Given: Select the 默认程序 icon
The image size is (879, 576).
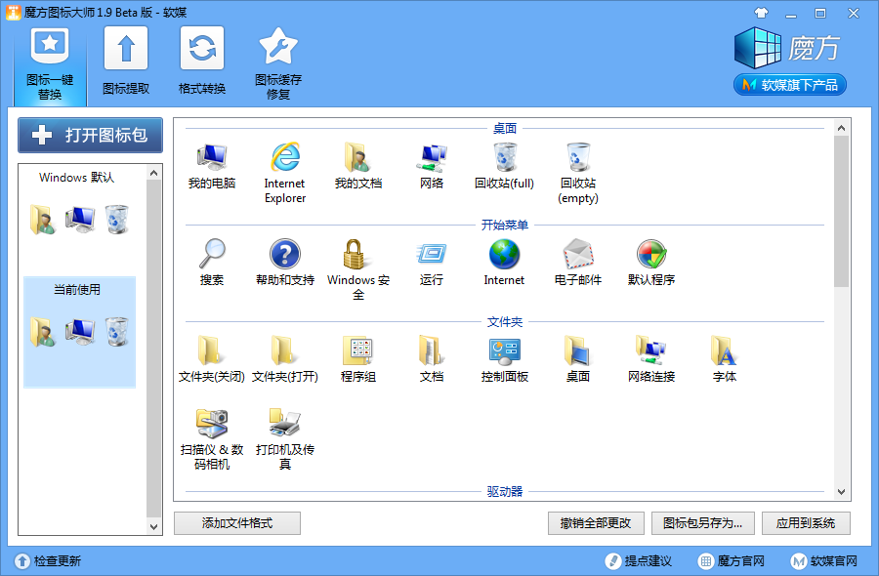Looking at the screenshot, I should [x=651, y=263].
